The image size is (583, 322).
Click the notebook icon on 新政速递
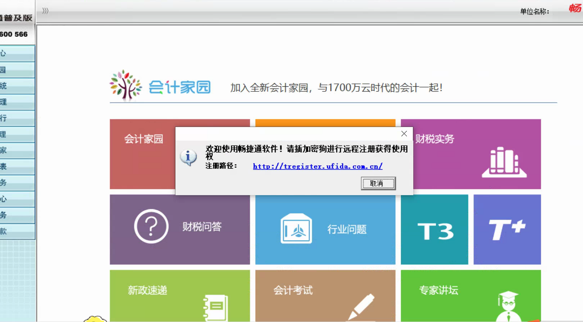[216, 308]
